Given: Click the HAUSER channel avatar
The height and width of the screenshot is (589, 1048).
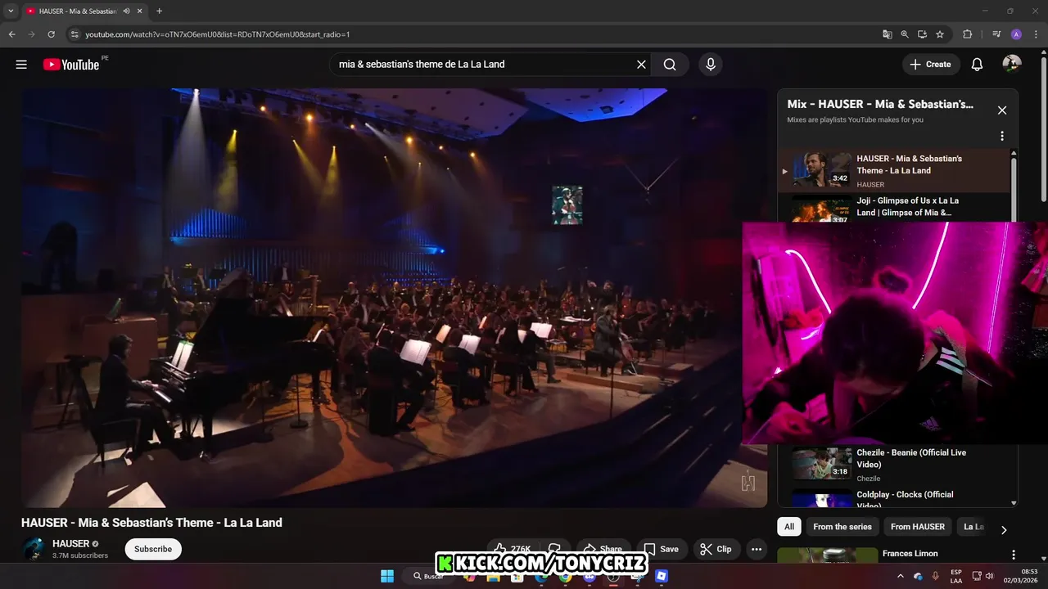Looking at the screenshot, I should click(34, 549).
